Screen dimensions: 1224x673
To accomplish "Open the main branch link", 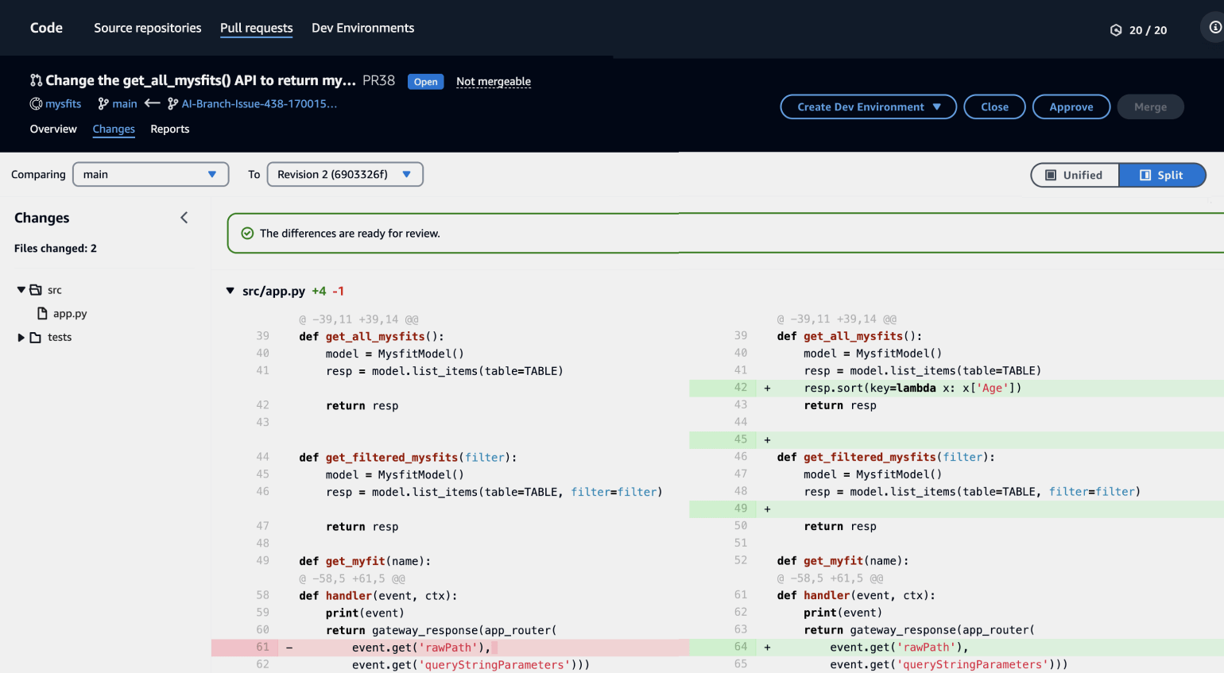I will pyautogui.click(x=125, y=104).
